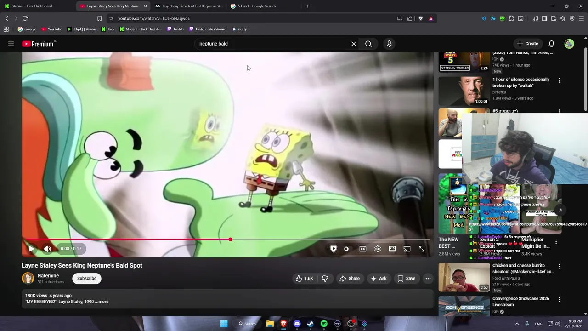Open the player settings gear
The width and height of the screenshot is (588, 331).
pyautogui.click(x=378, y=249)
